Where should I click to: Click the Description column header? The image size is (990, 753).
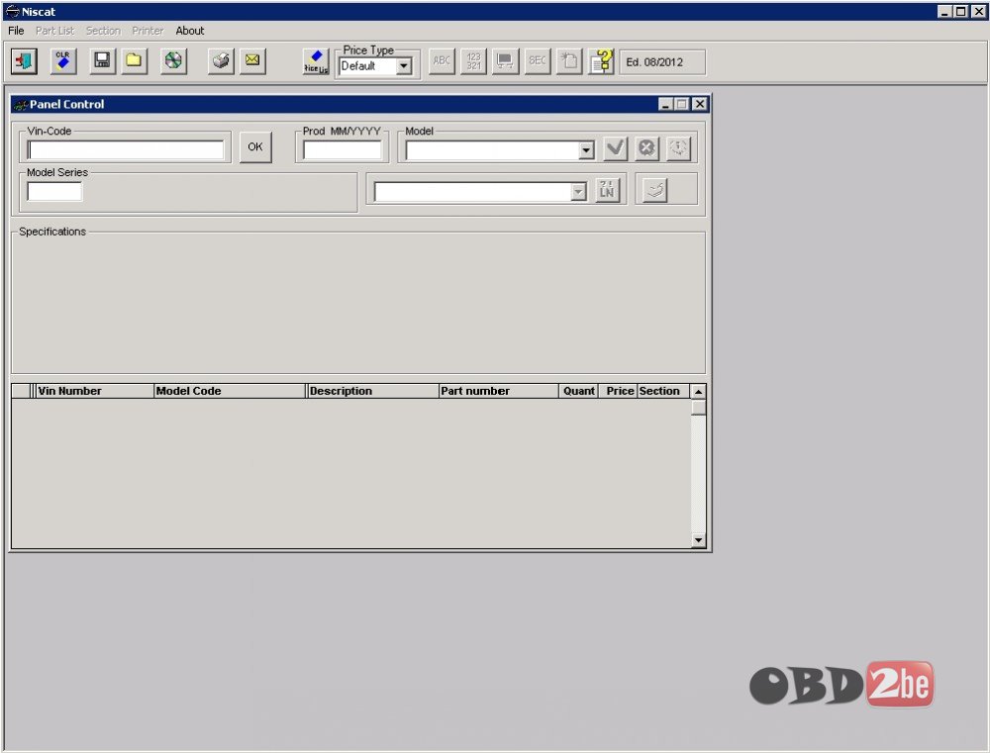click(x=373, y=391)
